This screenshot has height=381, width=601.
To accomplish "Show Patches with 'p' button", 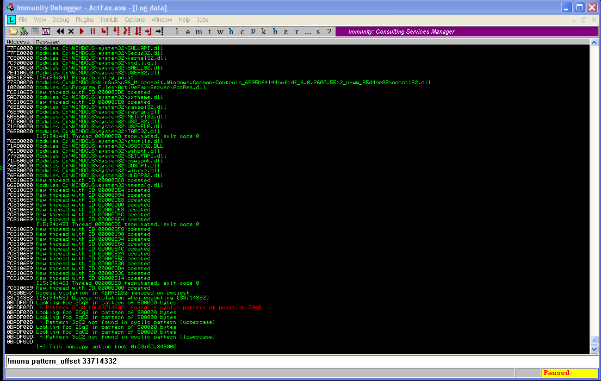I will pyautogui.click(x=253, y=32).
